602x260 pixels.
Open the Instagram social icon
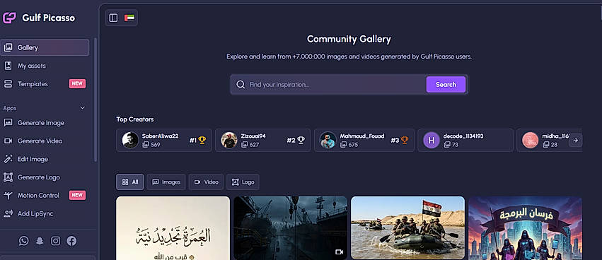(56, 241)
